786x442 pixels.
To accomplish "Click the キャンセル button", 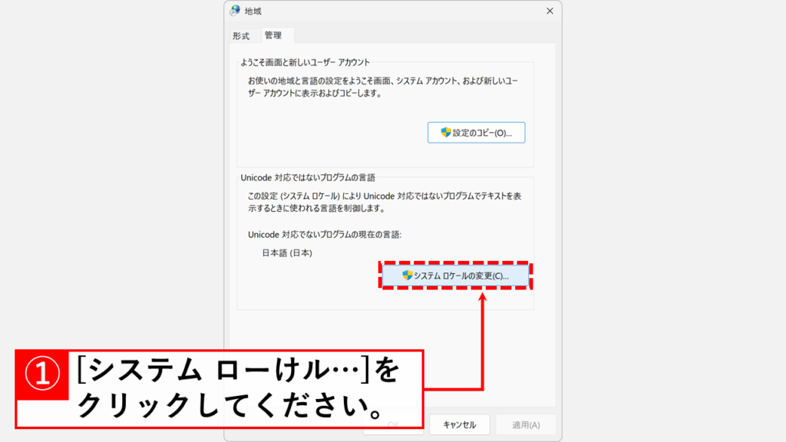I will pyautogui.click(x=459, y=424).
